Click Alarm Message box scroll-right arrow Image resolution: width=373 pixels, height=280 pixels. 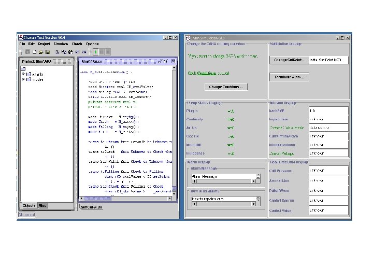pos(254,181)
